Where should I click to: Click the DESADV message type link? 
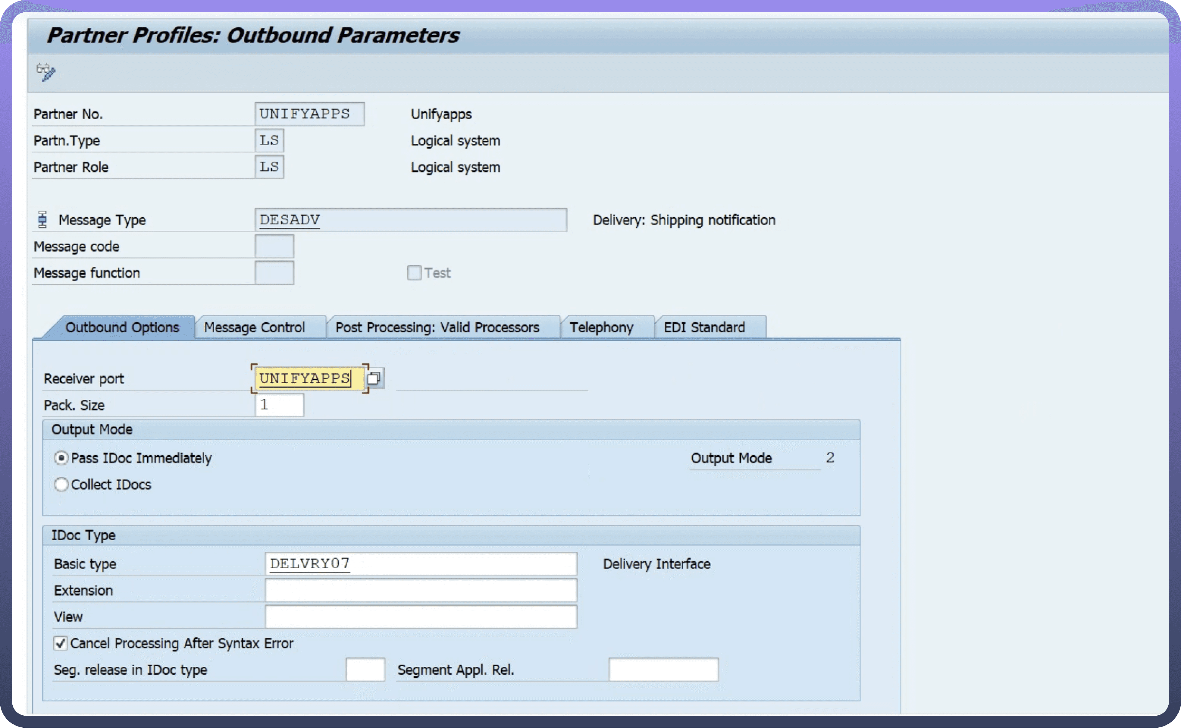[290, 220]
